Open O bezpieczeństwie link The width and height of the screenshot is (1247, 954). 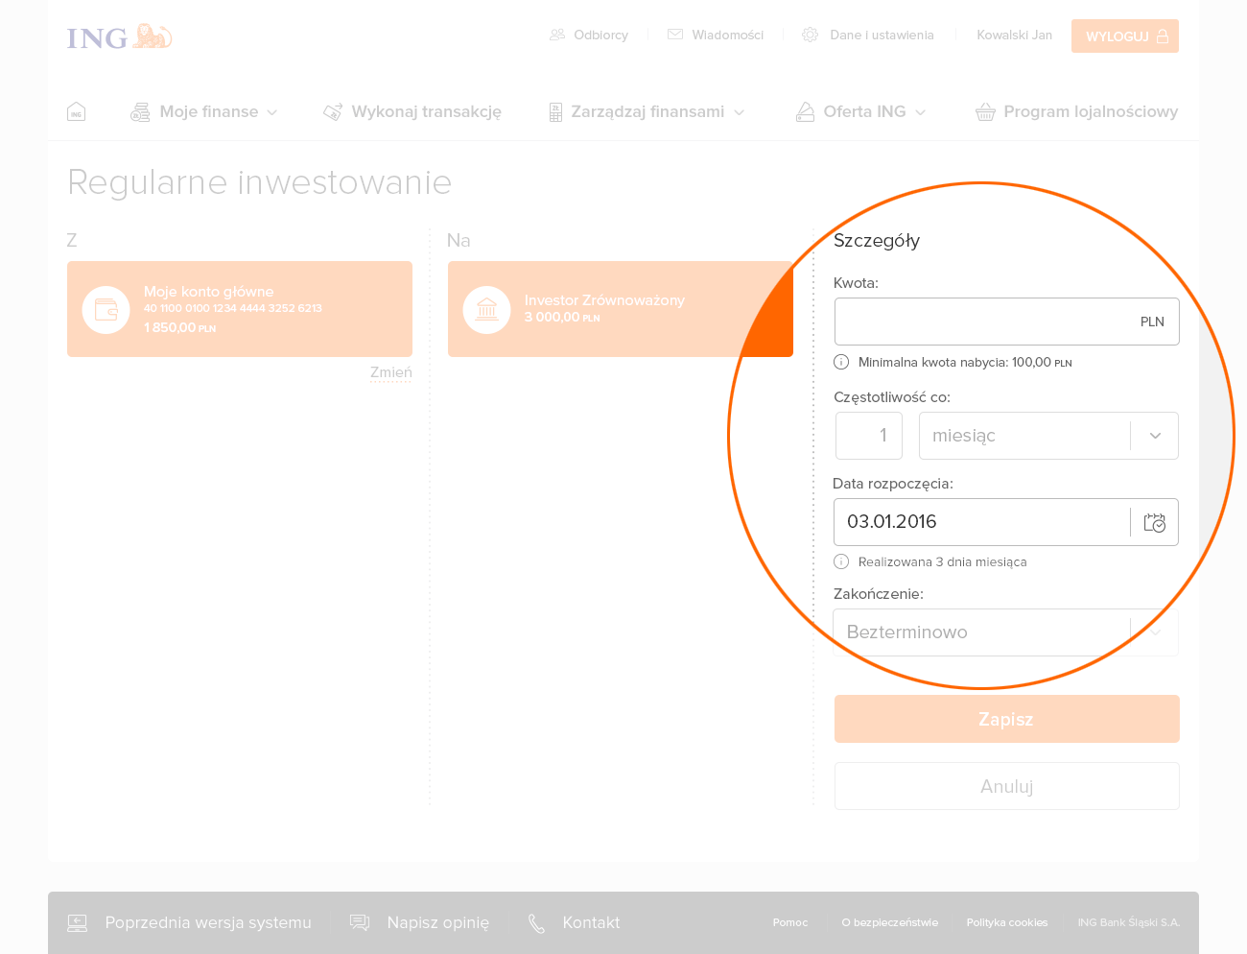[x=889, y=922]
